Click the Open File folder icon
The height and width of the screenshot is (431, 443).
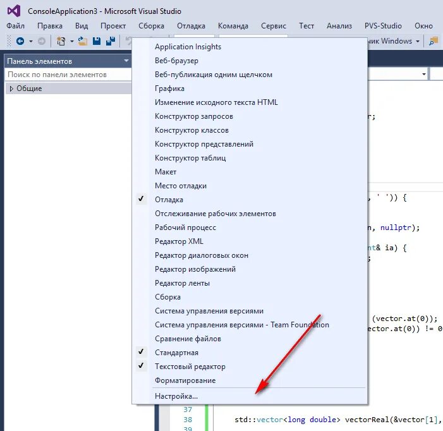83,41
